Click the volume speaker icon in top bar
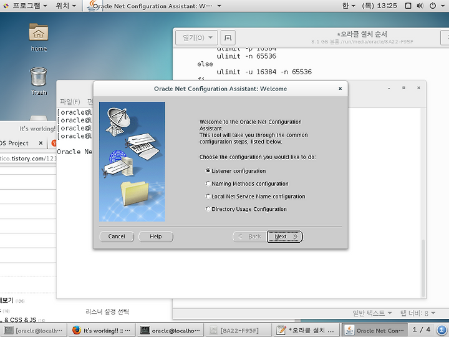 (420, 6)
